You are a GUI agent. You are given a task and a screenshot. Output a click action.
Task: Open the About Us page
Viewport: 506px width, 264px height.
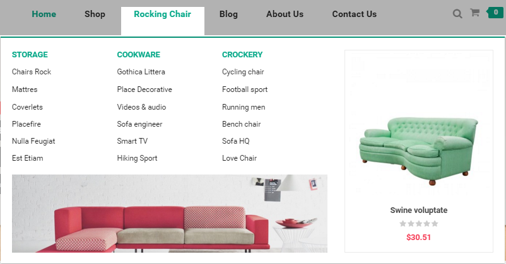pos(285,14)
